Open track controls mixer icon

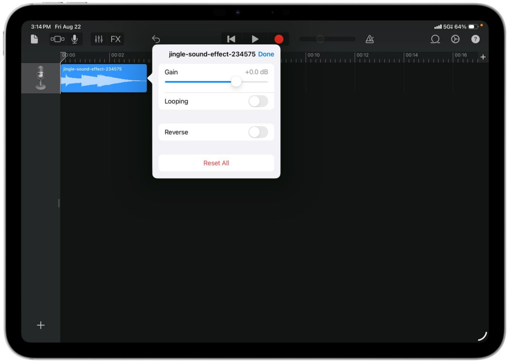99,39
